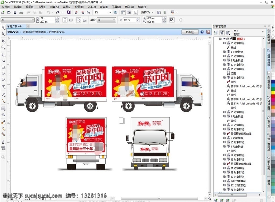Click the help question mark in update bar
275x202 pixels.
point(202,32)
